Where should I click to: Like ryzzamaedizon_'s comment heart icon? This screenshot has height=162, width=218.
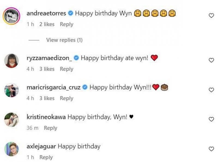click(211, 60)
